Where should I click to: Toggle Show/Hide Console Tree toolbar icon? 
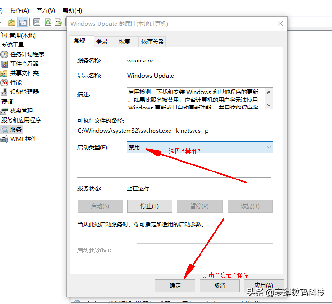click(x=23, y=22)
